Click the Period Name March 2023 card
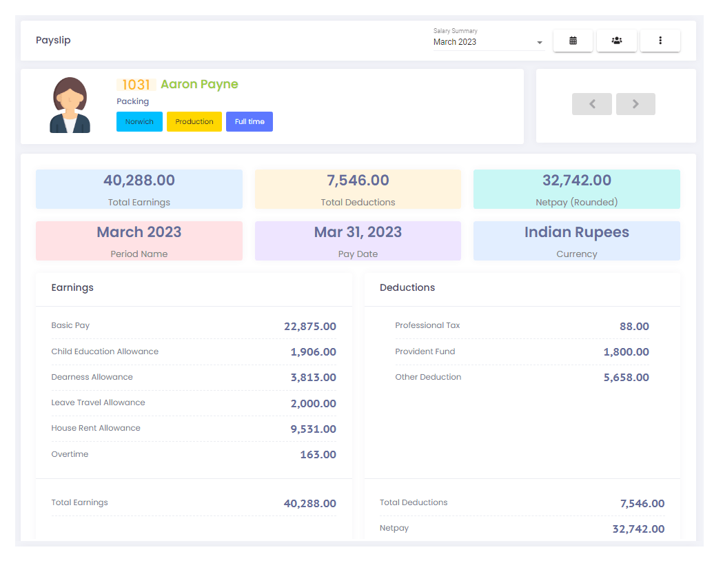This screenshot has width=723, height=572. point(139,241)
